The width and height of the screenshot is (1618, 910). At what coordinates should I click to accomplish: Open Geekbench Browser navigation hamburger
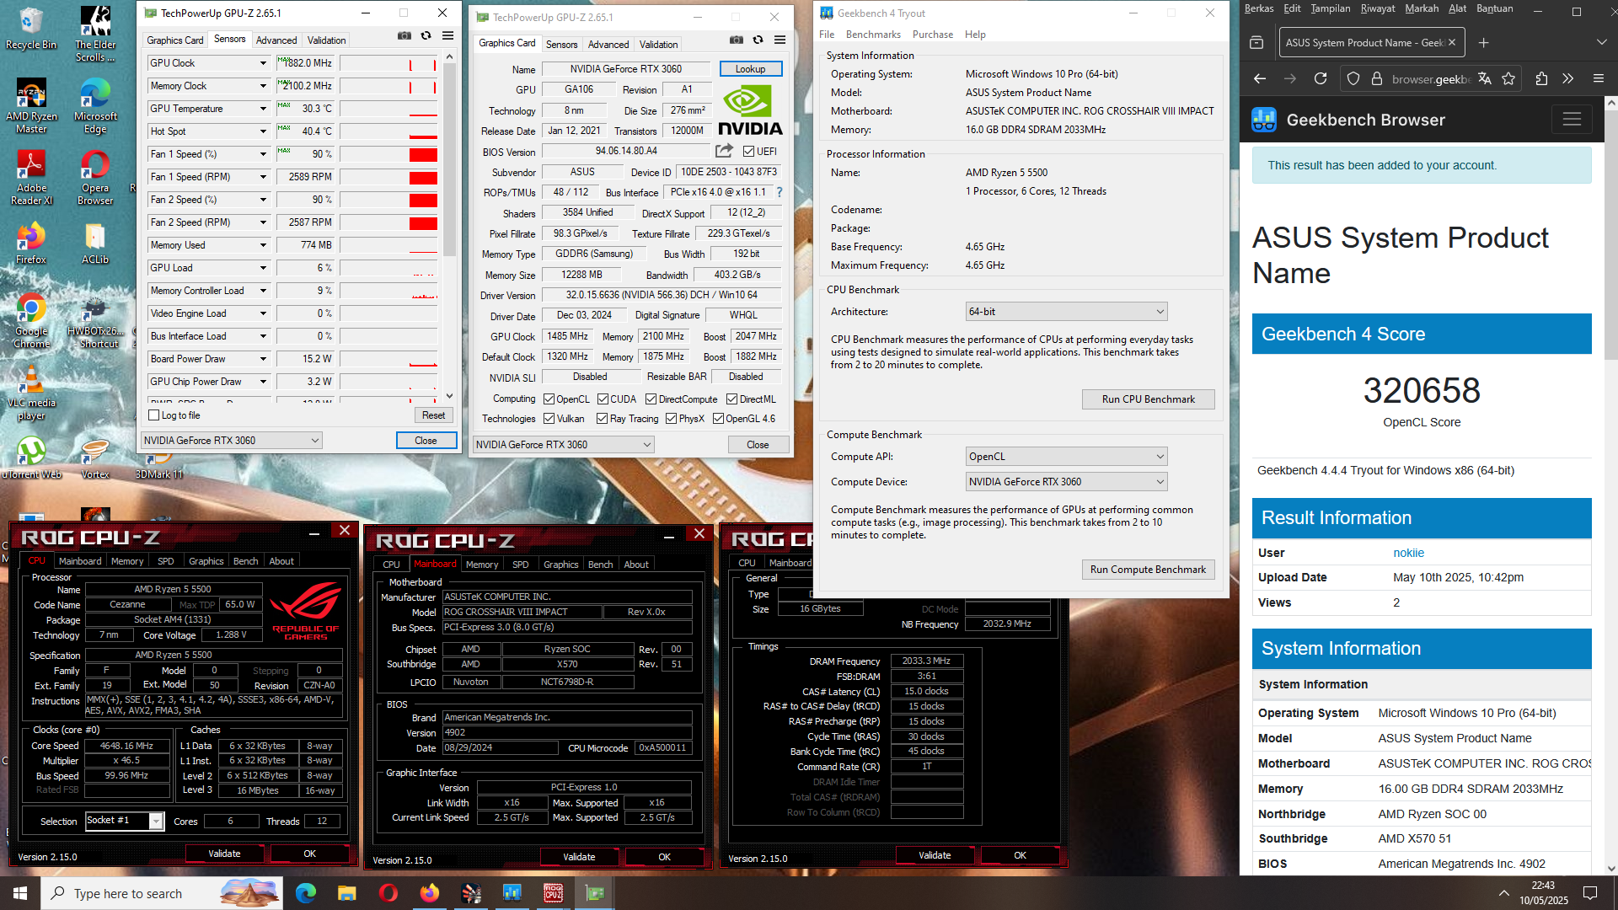[x=1572, y=120]
